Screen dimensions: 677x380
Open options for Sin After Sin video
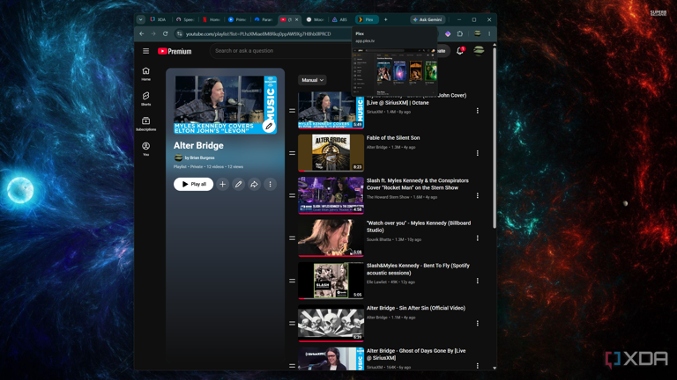(x=478, y=323)
